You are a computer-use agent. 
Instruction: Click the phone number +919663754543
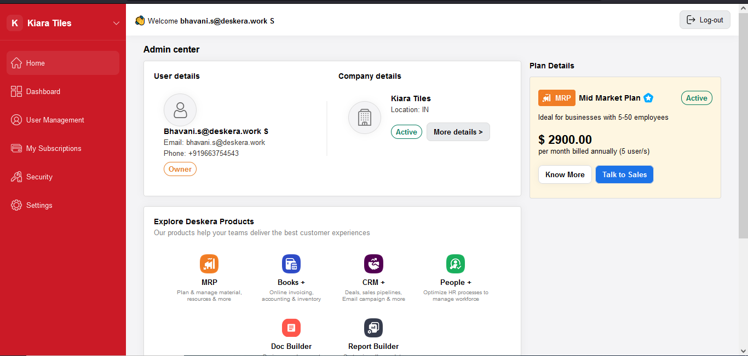point(214,153)
